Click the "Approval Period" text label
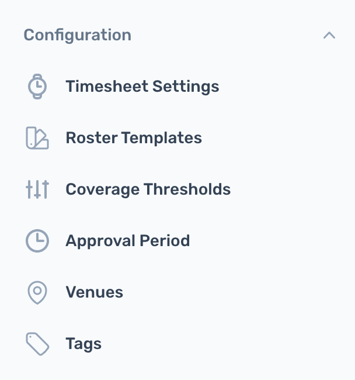The width and height of the screenshot is (355, 380). tap(127, 241)
